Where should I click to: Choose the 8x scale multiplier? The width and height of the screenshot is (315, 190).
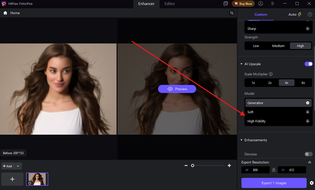[303, 83]
